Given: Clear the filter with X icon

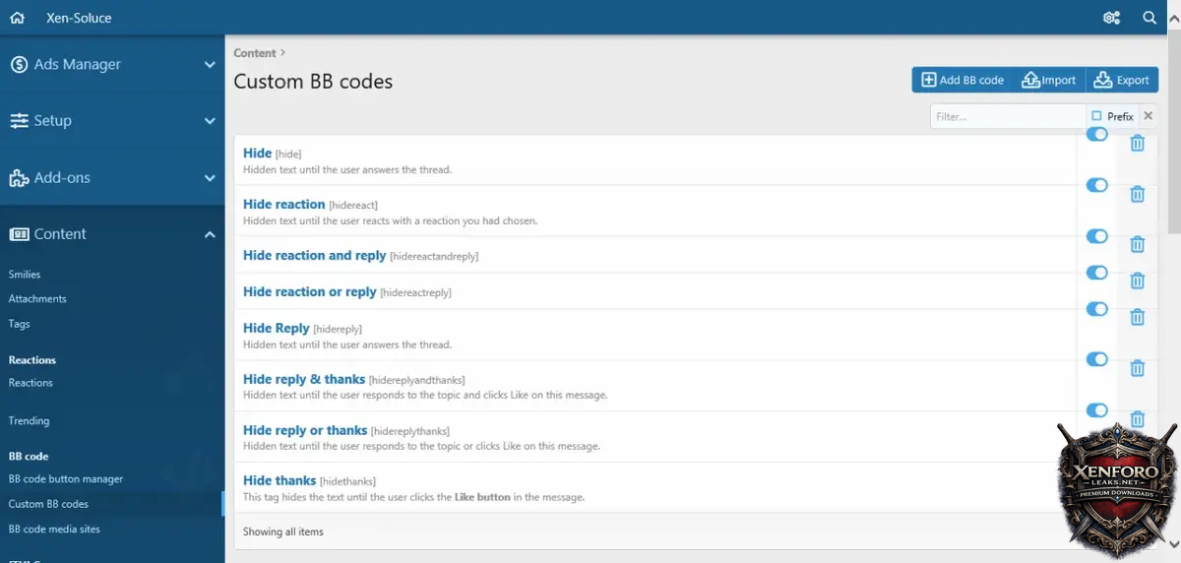Looking at the screenshot, I should pos(1148,116).
